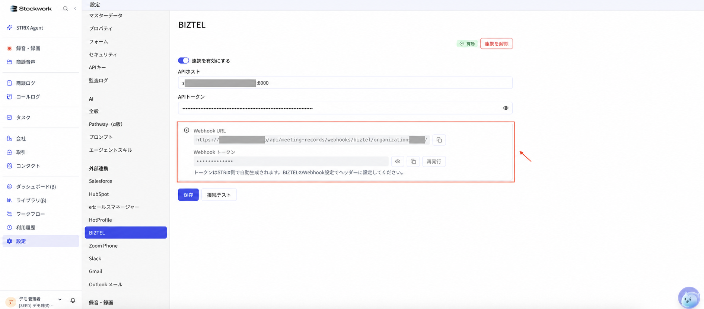
Task: Click the notification bell icon
Action: (x=73, y=300)
